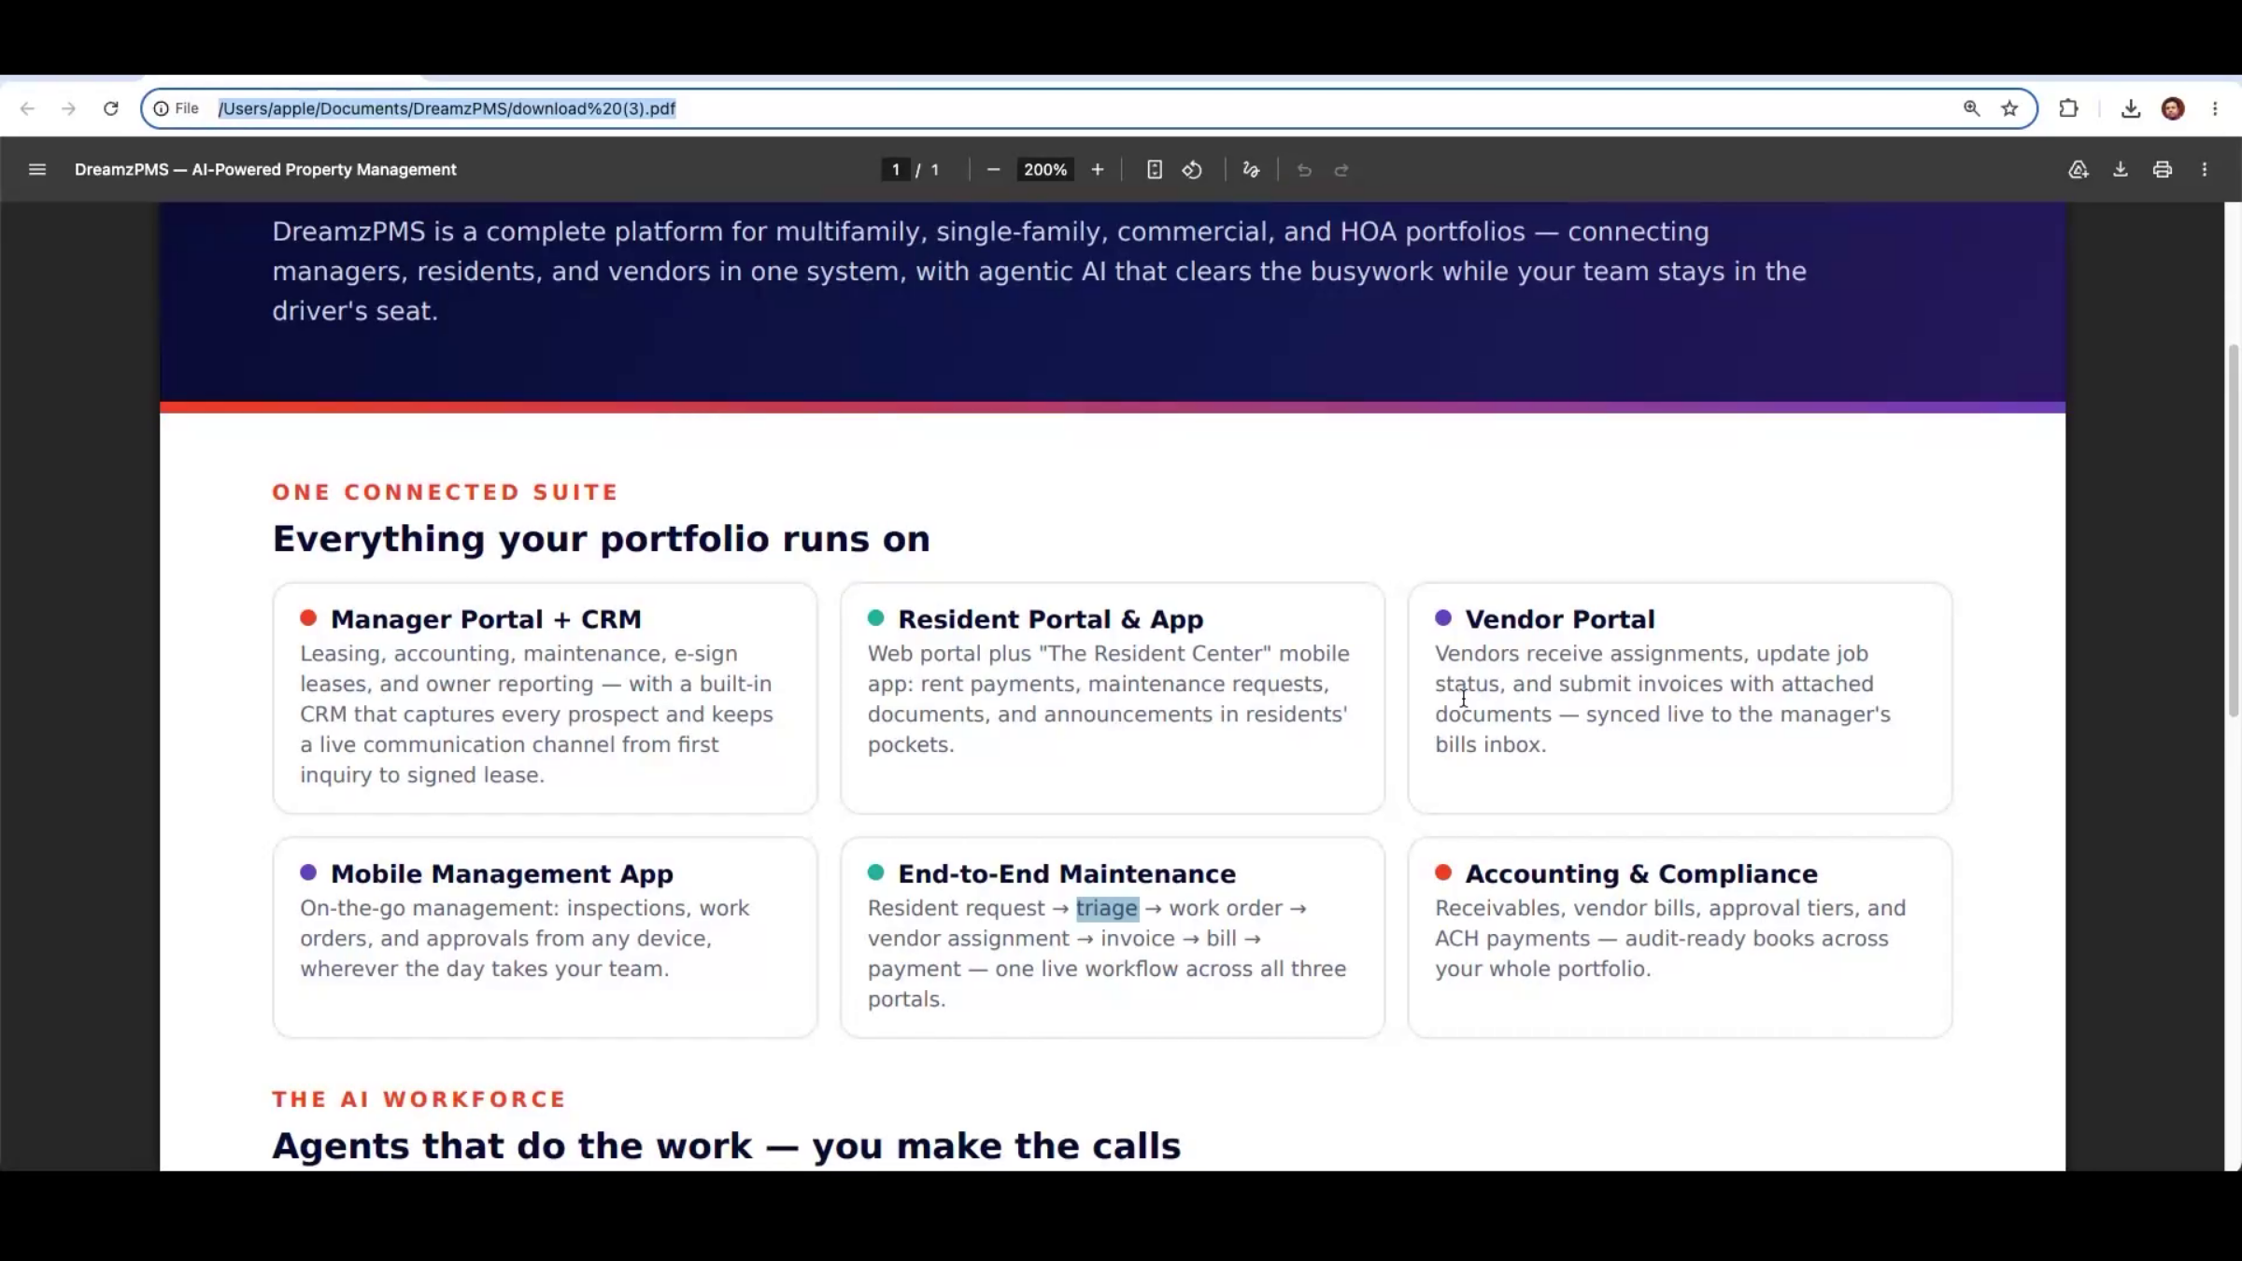Reload the PDF page
The width and height of the screenshot is (2242, 1261).
tap(110, 108)
